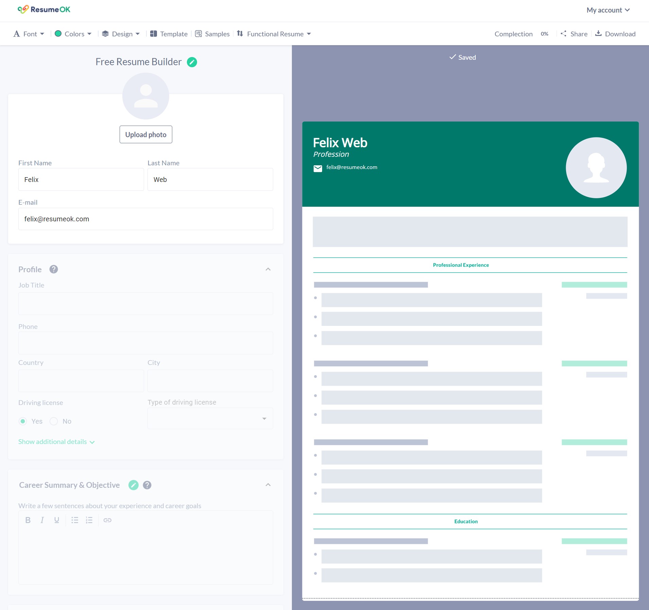
Task: Focus the Last Name field
Action: 210,180
